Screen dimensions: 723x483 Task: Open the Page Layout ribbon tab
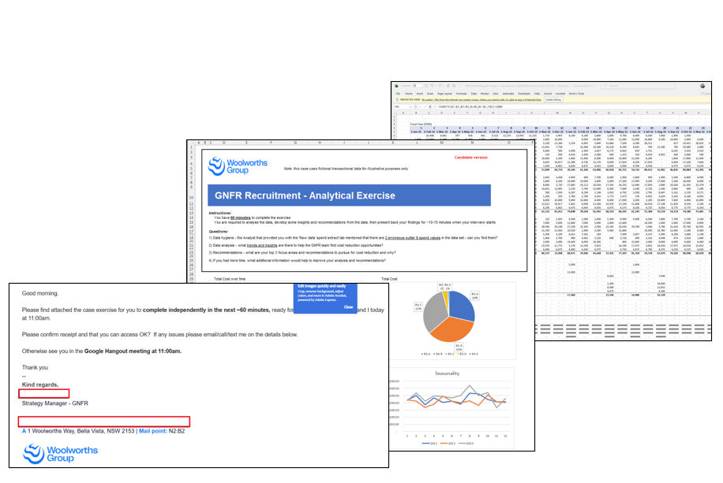click(x=445, y=94)
